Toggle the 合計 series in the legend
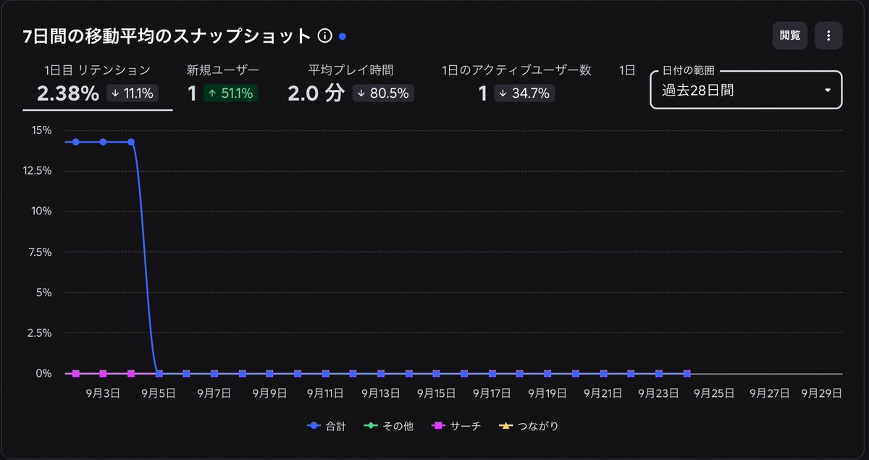869x460 pixels. pos(327,426)
